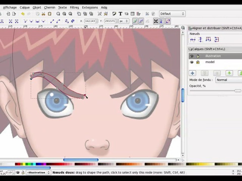Screen dimensions: 242x181
Task: Align selected nodes vertically in Nœuds
Action: 200,39
